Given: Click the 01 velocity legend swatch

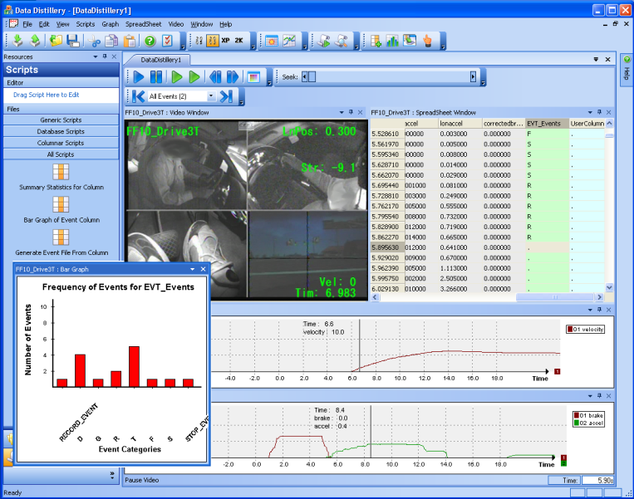Looking at the screenshot, I should coord(570,330).
